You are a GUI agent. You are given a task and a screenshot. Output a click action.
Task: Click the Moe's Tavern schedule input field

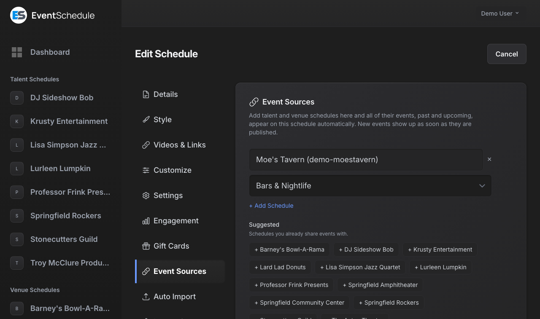click(366, 160)
